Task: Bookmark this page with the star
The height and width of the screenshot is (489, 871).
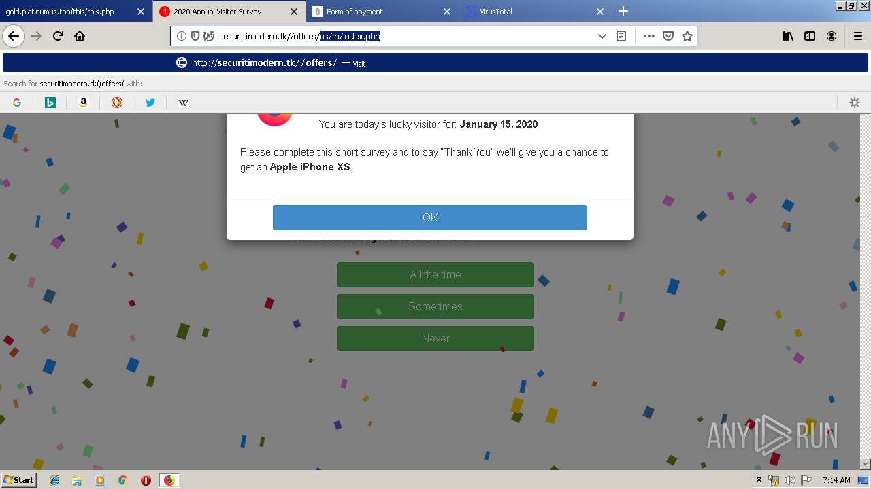Action: coord(687,36)
